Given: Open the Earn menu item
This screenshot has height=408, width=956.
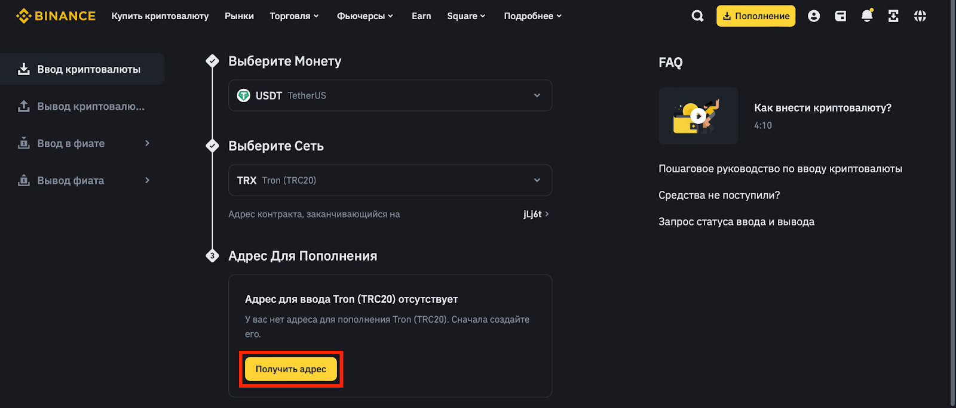Looking at the screenshot, I should pyautogui.click(x=421, y=16).
